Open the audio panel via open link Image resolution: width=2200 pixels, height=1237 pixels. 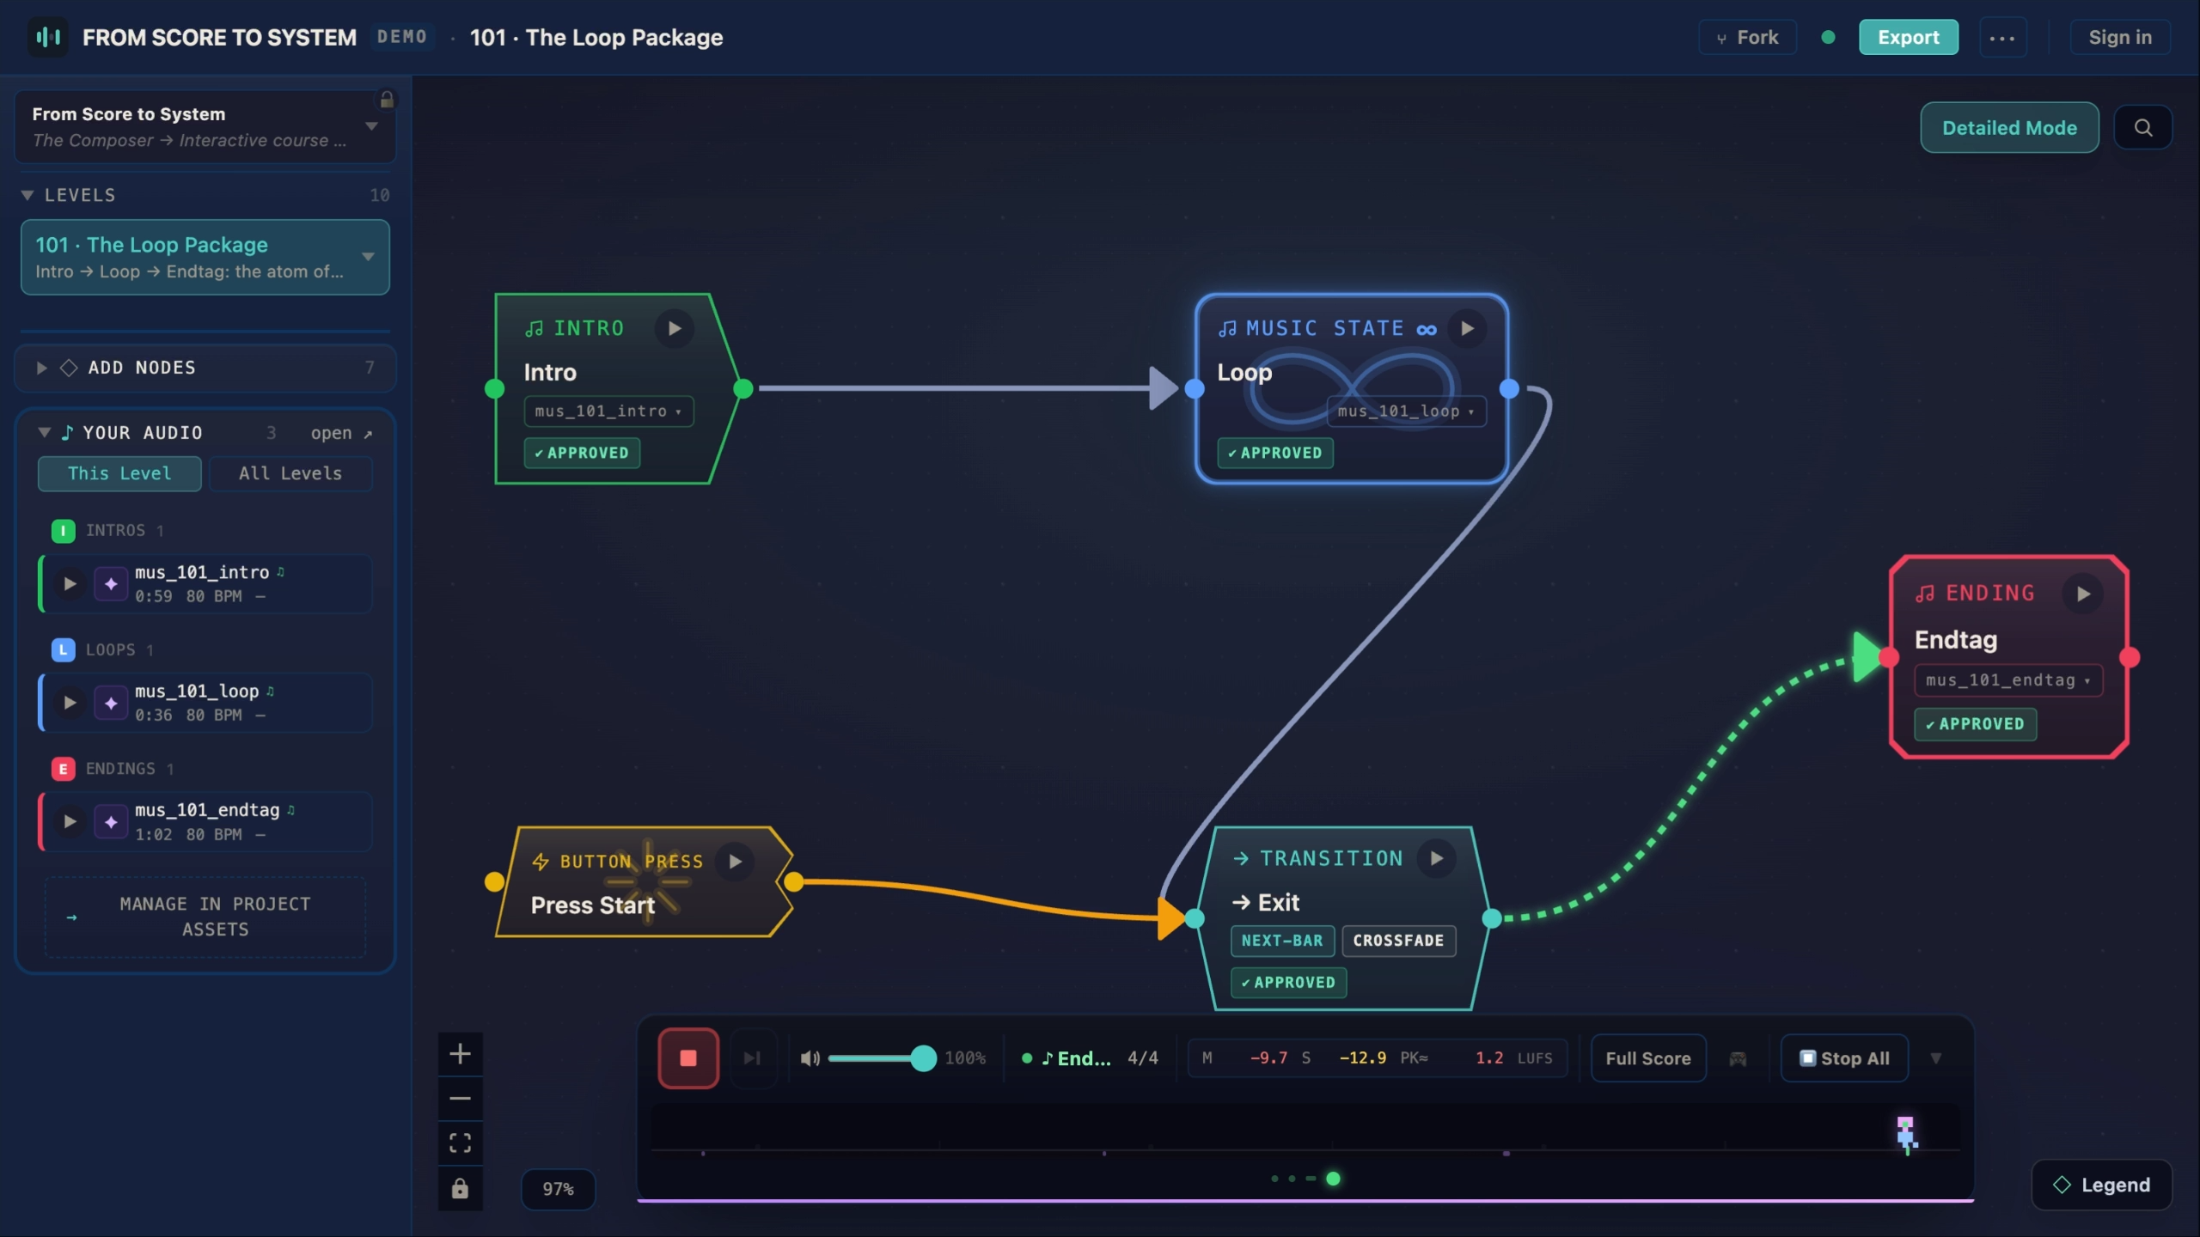341,433
